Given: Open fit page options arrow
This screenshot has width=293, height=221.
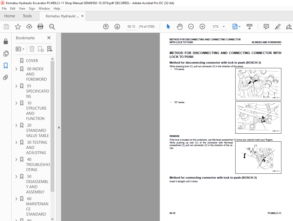Looking at the screenshot, I should point(240,27).
